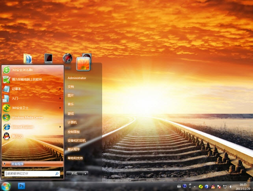This screenshot has width=253, height=191.
Task: Open 计算机 (Computer)
Action: tap(72, 122)
